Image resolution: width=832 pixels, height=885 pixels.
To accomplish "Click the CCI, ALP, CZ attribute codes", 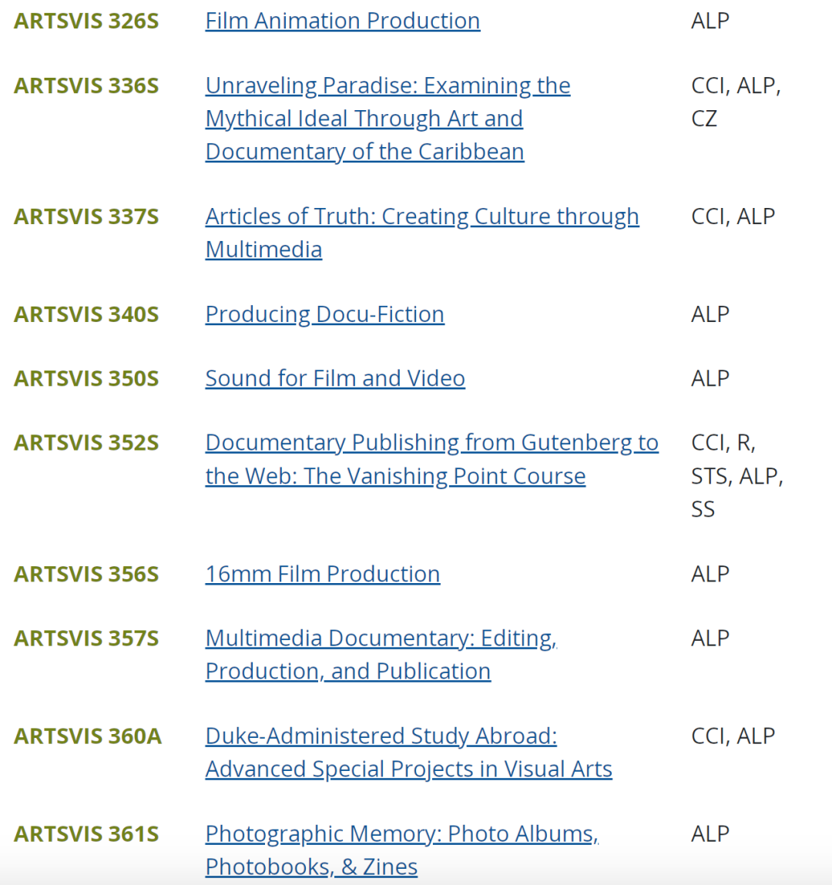I will pyautogui.click(x=736, y=102).
